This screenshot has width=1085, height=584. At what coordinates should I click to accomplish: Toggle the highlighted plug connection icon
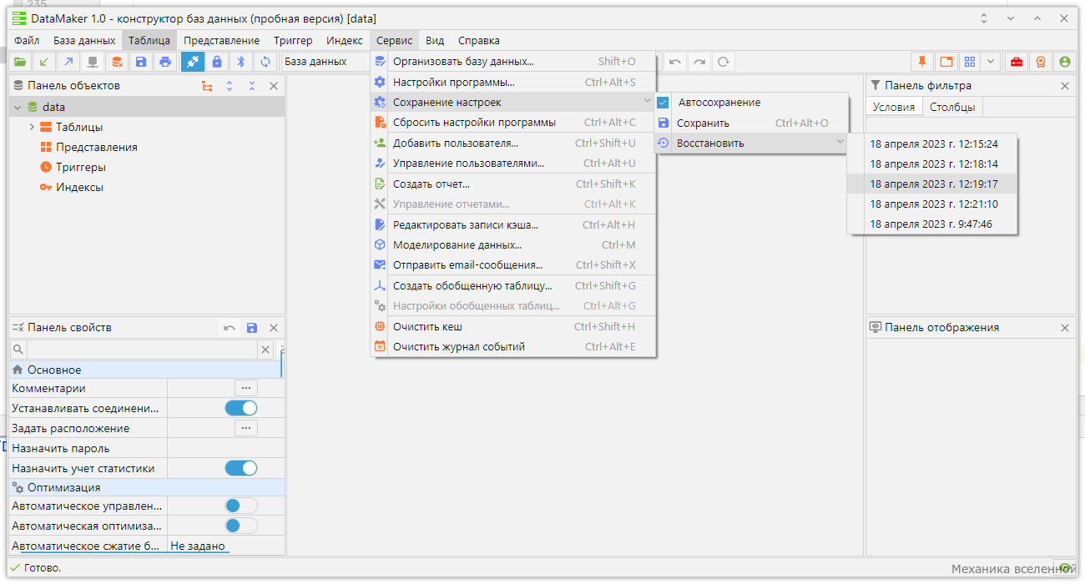click(192, 61)
